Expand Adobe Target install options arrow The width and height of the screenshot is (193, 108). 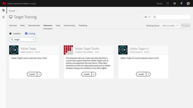[39, 74]
